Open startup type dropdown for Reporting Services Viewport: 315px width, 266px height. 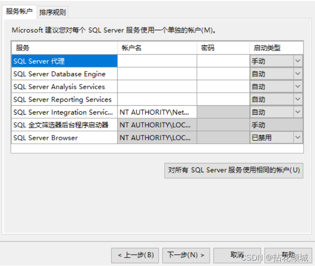(298, 99)
